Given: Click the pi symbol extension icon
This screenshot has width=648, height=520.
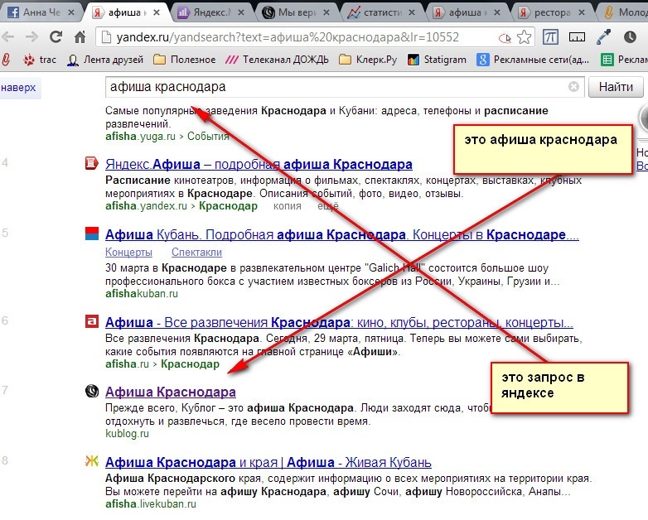Looking at the screenshot, I should 550,37.
